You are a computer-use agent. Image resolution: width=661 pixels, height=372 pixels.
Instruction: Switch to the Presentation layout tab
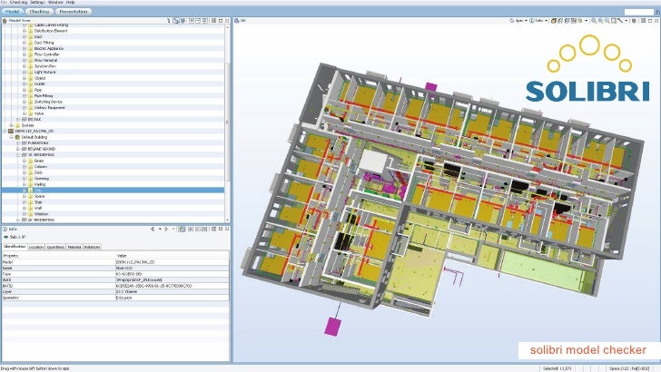[x=74, y=12]
